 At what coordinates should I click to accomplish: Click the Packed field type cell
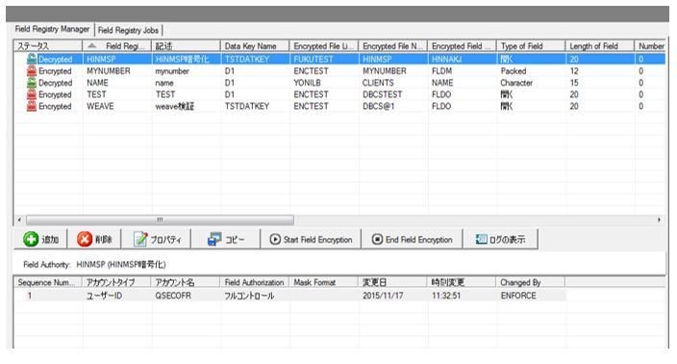coord(514,71)
